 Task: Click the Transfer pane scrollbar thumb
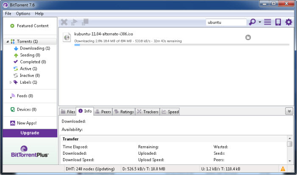coord(290,144)
